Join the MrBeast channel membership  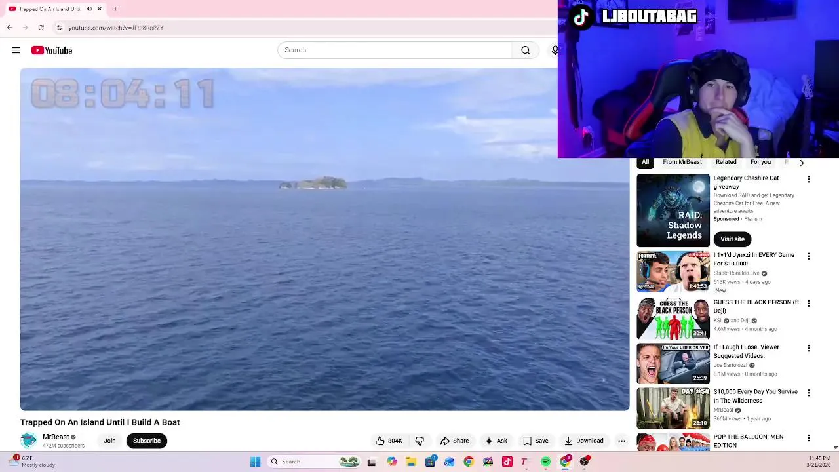click(x=109, y=441)
